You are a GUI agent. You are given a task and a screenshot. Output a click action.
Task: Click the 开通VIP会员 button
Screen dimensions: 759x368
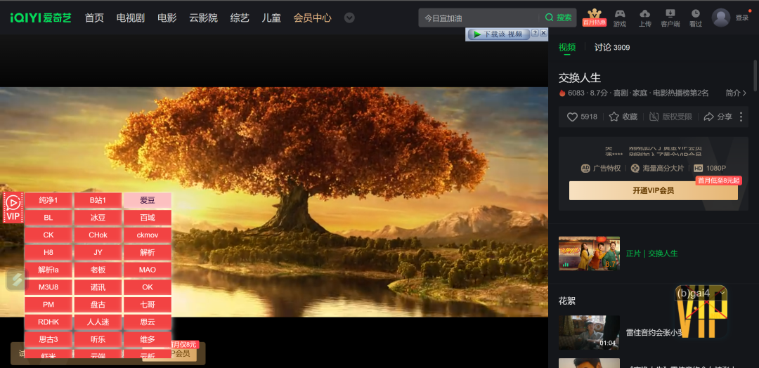tap(653, 190)
